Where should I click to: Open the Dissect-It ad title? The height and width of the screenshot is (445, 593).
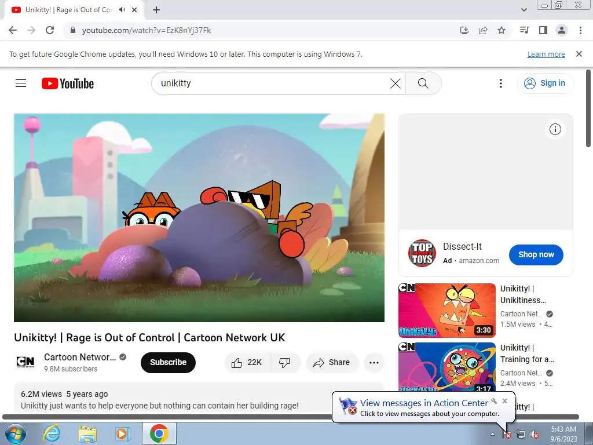coord(462,247)
